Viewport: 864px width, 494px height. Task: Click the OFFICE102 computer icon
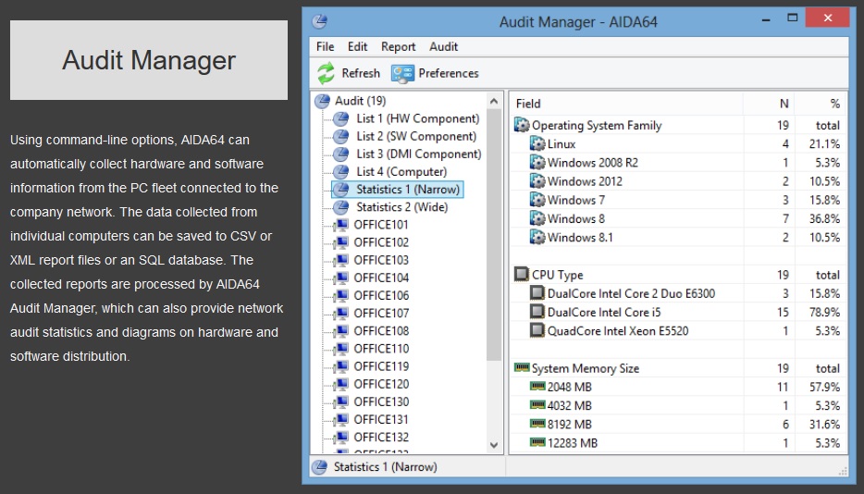point(341,242)
